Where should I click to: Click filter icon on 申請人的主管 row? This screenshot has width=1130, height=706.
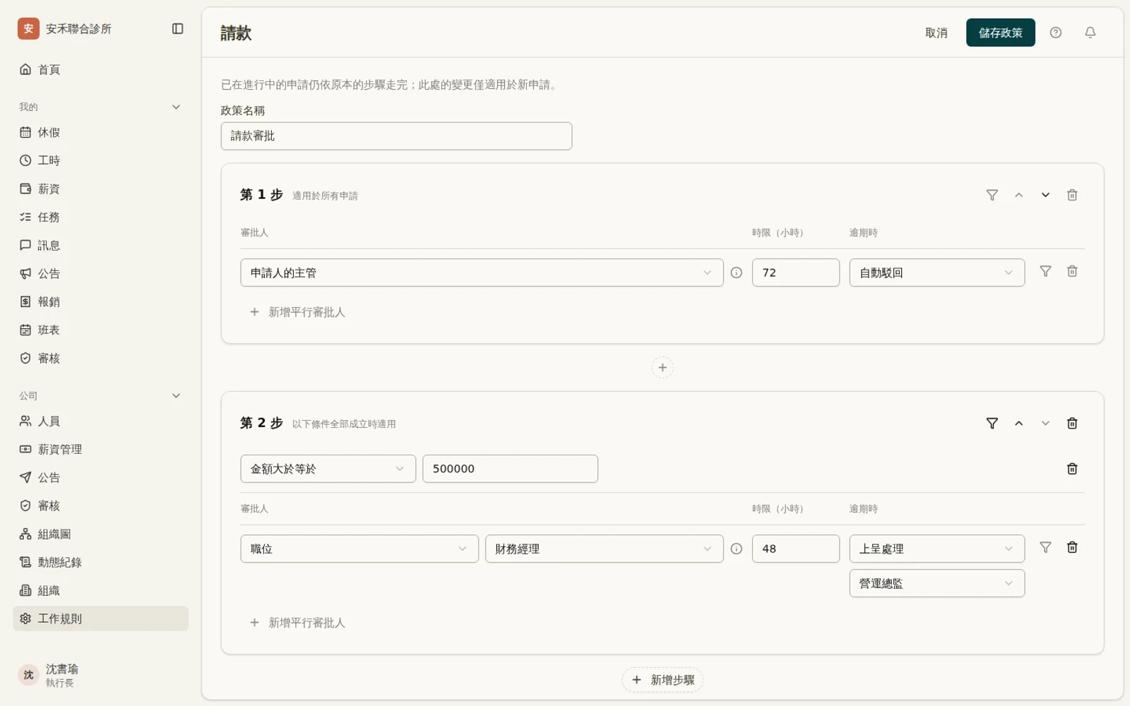[x=1045, y=271]
